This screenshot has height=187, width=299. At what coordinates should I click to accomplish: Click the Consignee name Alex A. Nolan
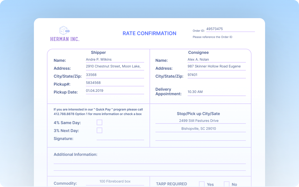(x=216, y=59)
